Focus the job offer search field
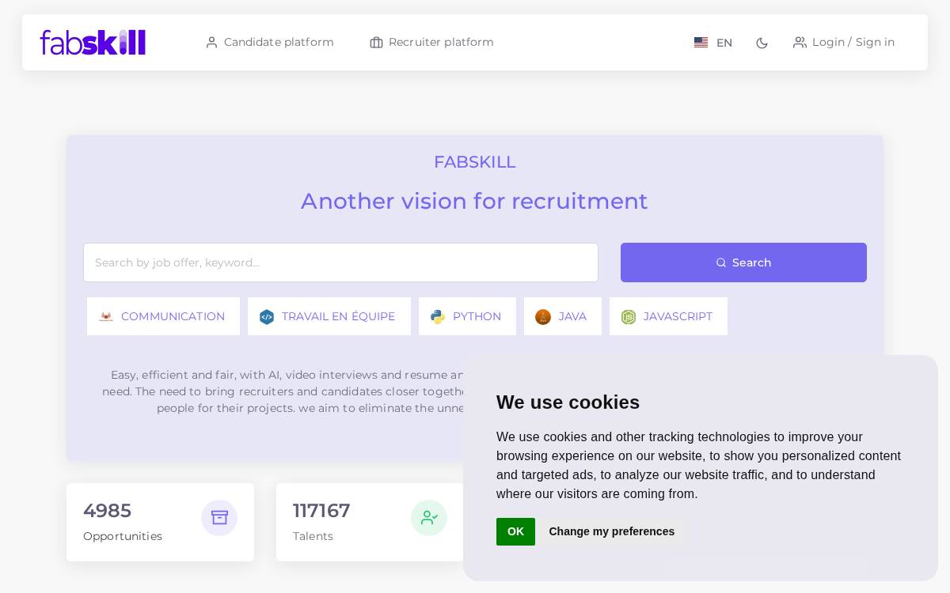950x593 pixels. pyautogui.click(x=340, y=263)
